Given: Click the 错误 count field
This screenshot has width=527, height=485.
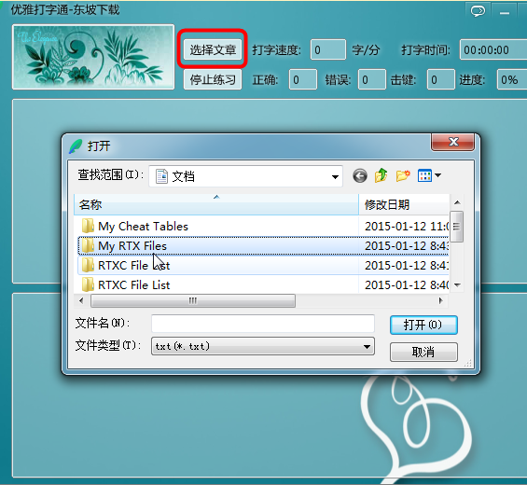Looking at the screenshot, I should point(372,79).
